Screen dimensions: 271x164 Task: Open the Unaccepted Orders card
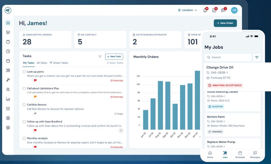[x=45, y=40]
